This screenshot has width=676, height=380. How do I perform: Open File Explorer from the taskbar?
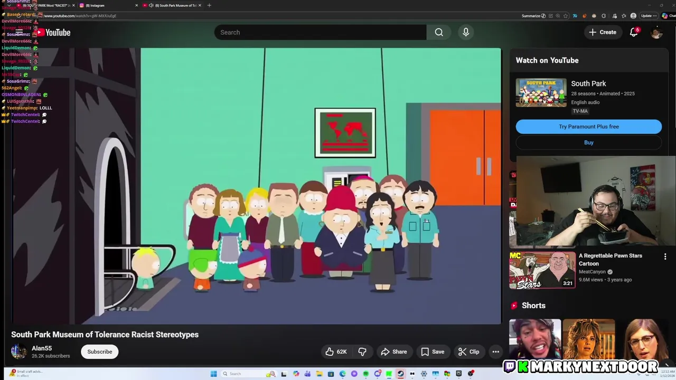(x=320, y=374)
